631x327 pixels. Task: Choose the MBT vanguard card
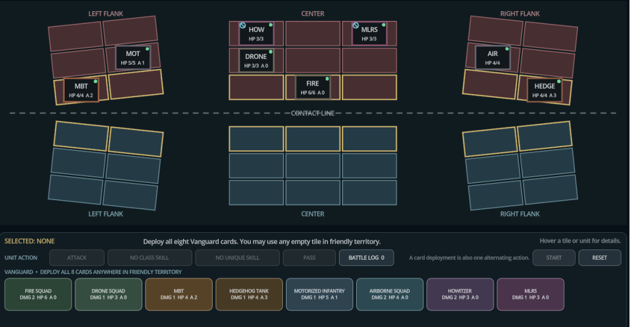click(179, 294)
